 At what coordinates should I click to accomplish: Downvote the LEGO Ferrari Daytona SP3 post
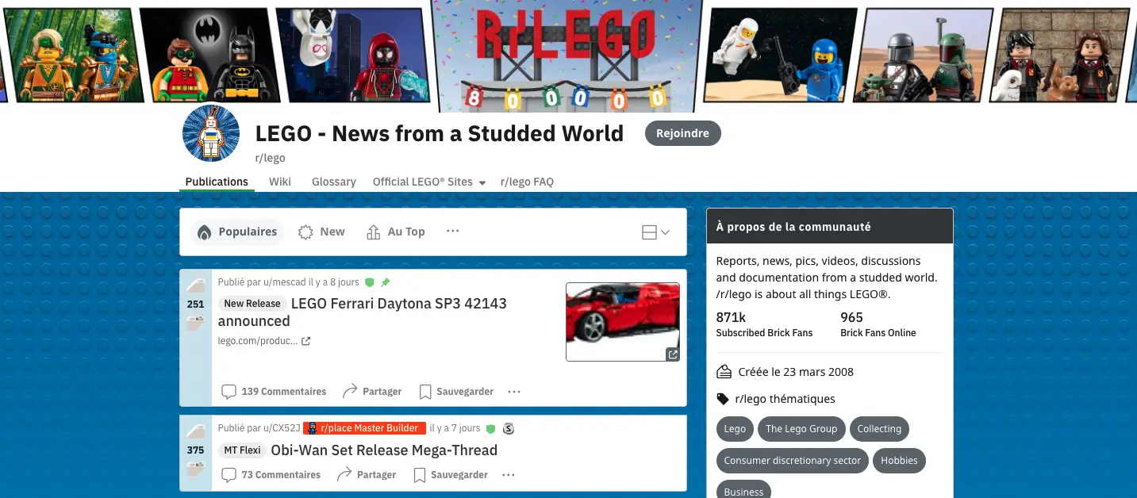[x=195, y=322]
